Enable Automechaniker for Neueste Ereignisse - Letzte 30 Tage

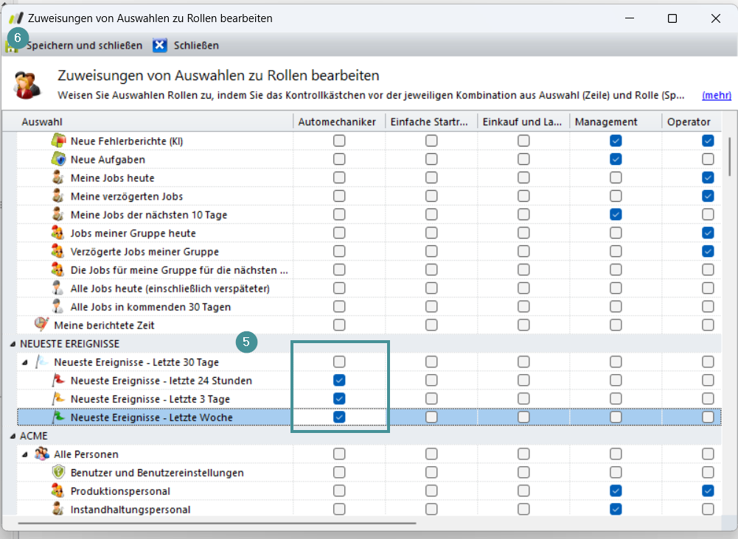click(x=339, y=362)
